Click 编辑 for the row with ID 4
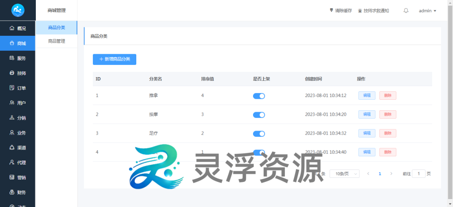Image resolution: width=453 pixels, height=207 pixels. [x=367, y=152]
